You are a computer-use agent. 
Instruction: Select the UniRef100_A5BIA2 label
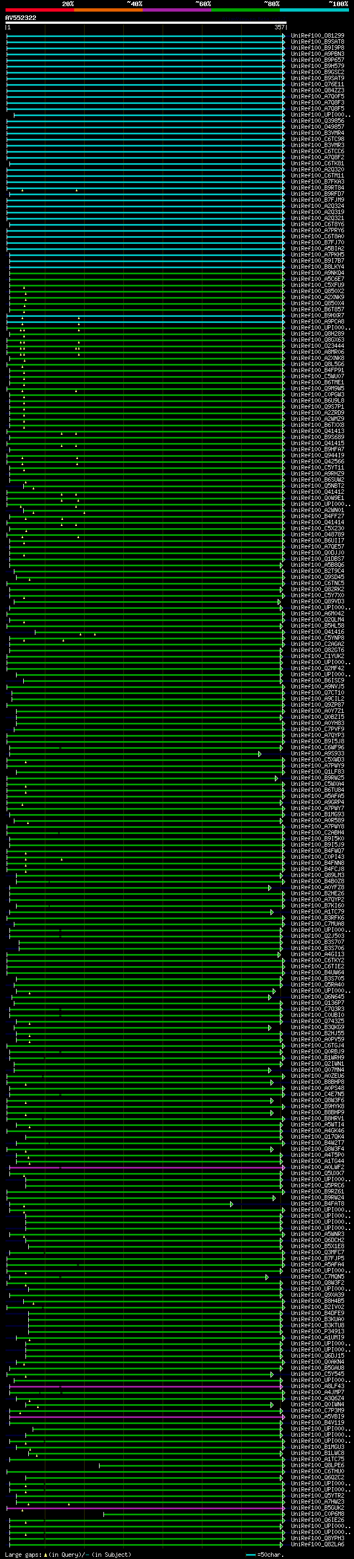(317, 249)
